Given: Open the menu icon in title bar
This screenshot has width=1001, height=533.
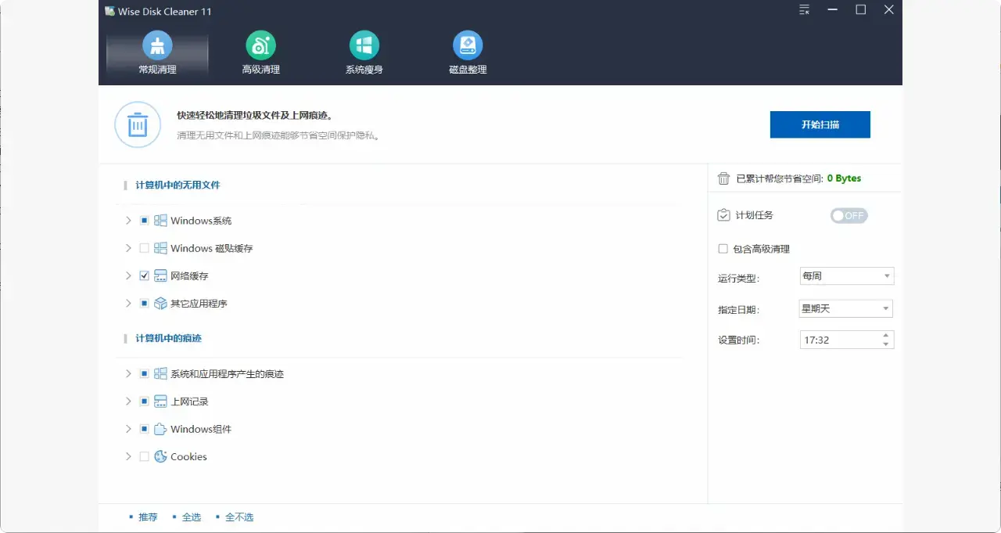Looking at the screenshot, I should [804, 10].
